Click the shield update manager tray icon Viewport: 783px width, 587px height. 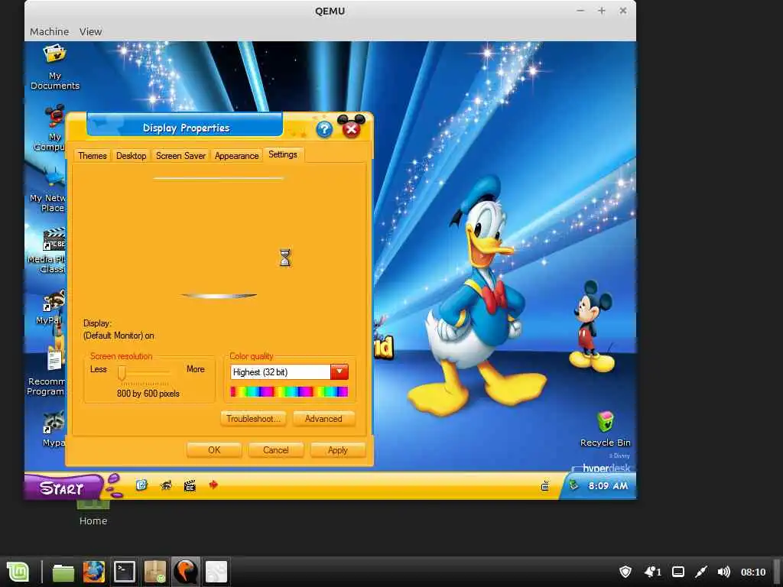tap(625, 572)
